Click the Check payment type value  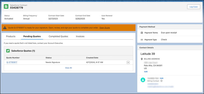pos(164,40)
